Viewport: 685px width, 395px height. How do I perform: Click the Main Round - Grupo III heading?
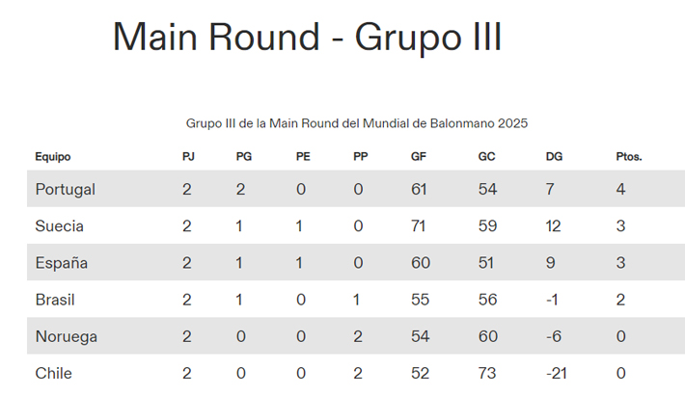pos(307,38)
